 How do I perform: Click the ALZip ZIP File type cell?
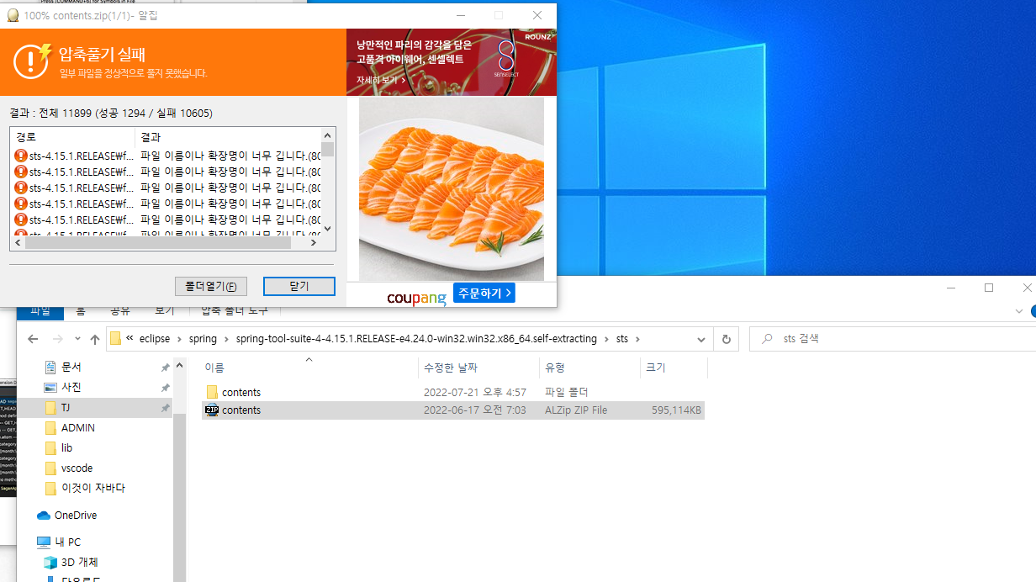(x=576, y=410)
